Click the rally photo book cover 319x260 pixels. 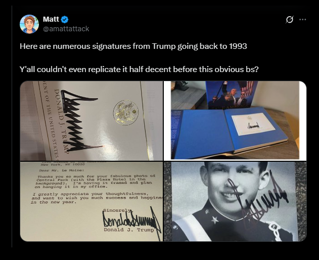click(x=231, y=94)
